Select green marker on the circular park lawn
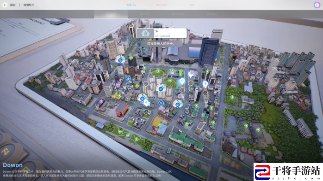Image resolution: width=323 pixels, height=181 pixels. click(x=170, y=81)
